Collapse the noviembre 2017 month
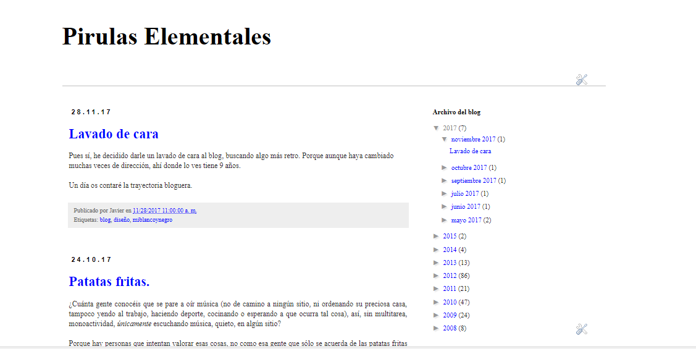The width and height of the screenshot is (696, 349). [445, 140]
